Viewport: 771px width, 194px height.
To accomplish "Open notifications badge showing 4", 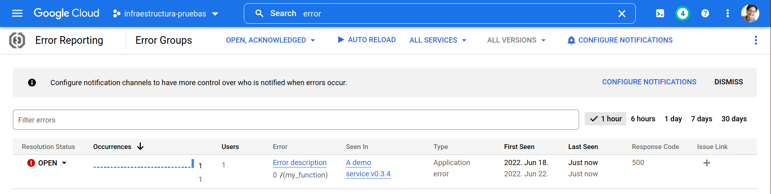I will [682, 14].
